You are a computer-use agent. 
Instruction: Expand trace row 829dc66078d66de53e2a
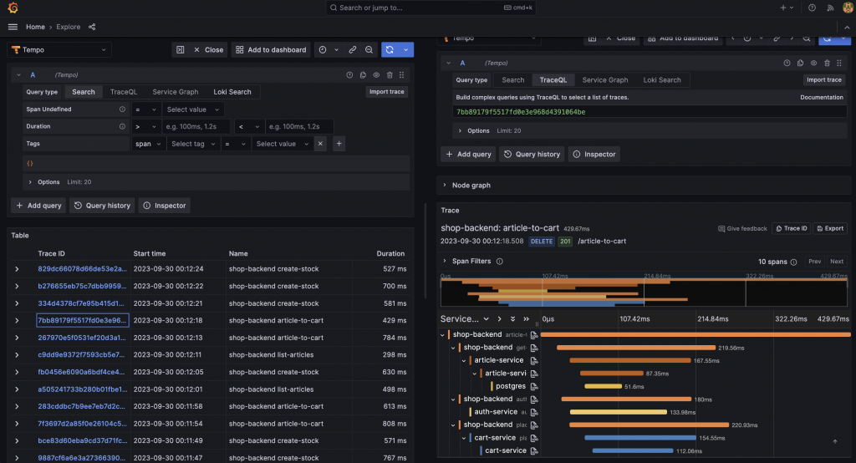pyautogui.click(x=17, y=269)
